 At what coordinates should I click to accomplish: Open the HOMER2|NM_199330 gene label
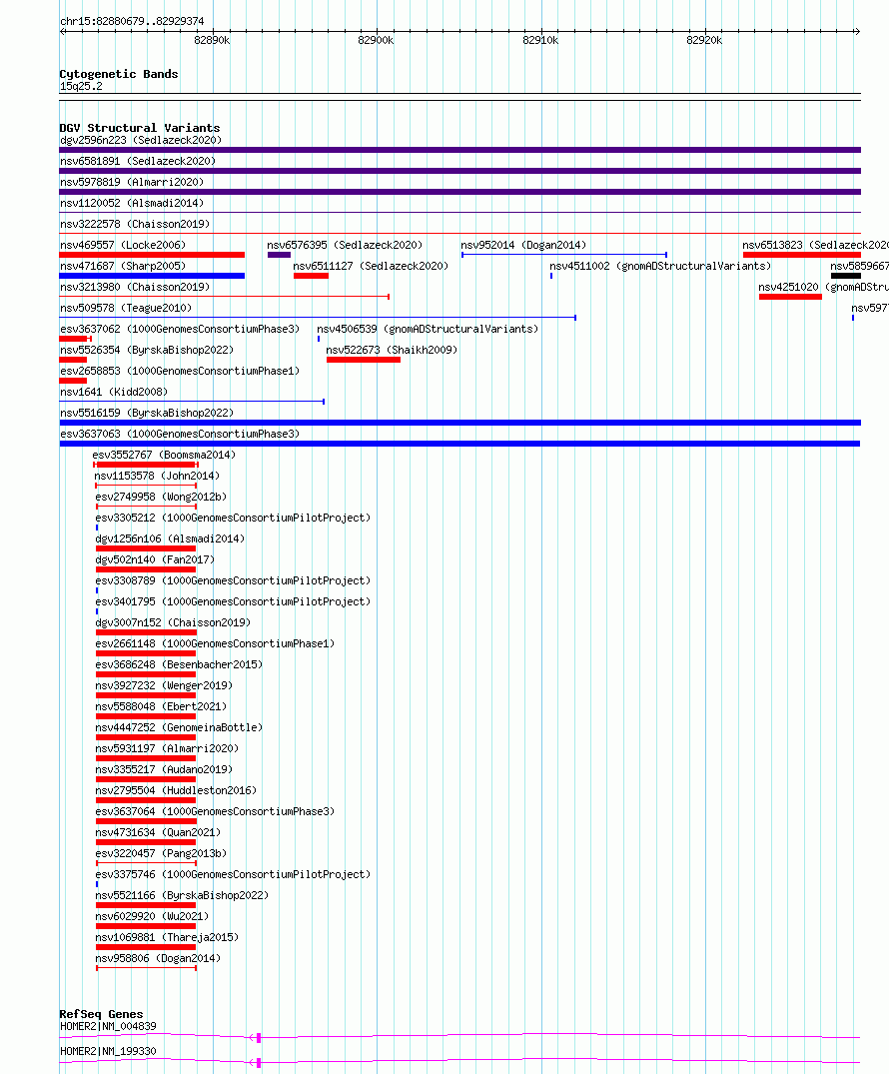pos(108,1051)
